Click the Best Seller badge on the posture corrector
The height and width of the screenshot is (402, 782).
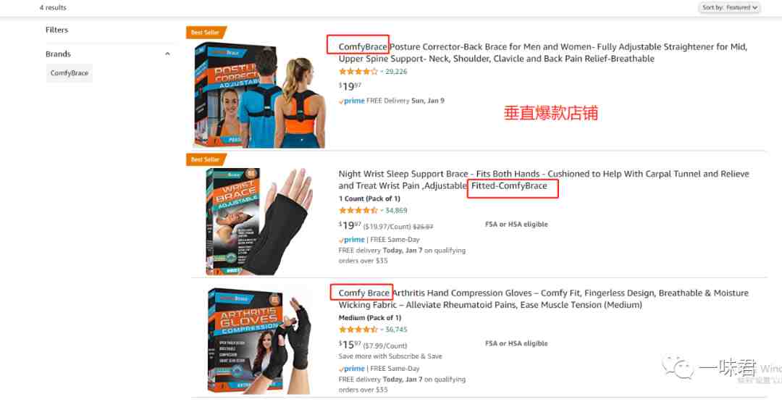pyautogui.click(x=206, y=33)
